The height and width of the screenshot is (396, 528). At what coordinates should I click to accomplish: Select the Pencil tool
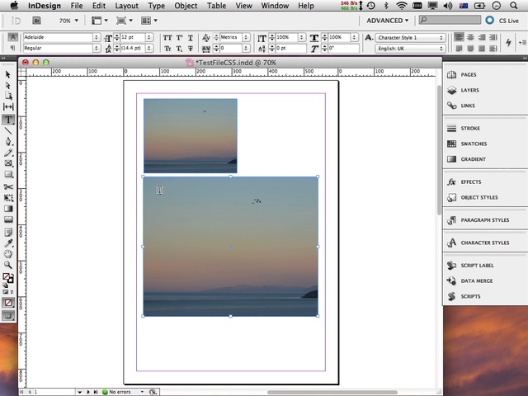[8, 153]
